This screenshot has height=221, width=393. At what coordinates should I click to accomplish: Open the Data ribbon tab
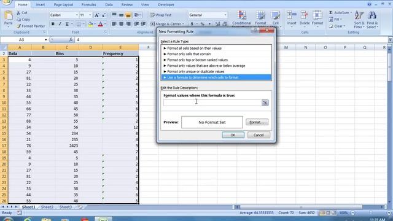pos(109,4)
